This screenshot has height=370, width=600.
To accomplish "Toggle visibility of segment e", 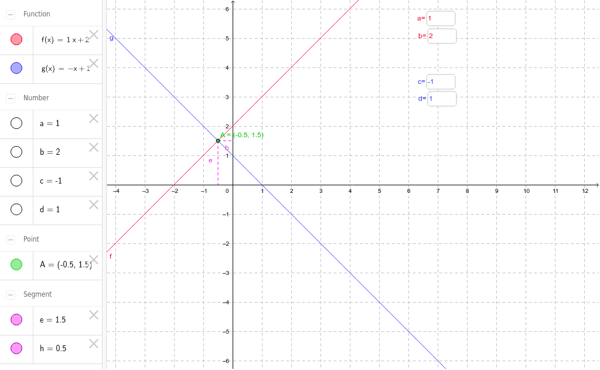I will coord(16,320).
